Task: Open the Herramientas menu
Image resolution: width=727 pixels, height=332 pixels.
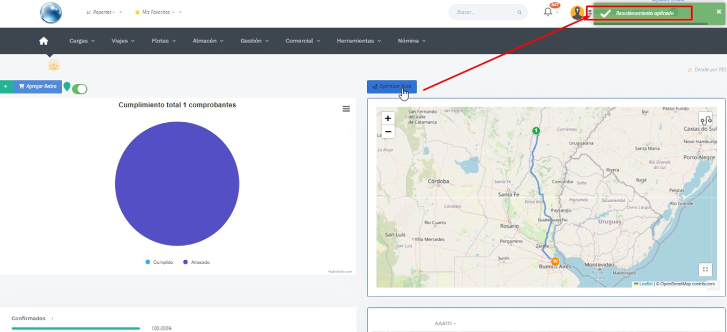Action: click(x=359, y=41)
